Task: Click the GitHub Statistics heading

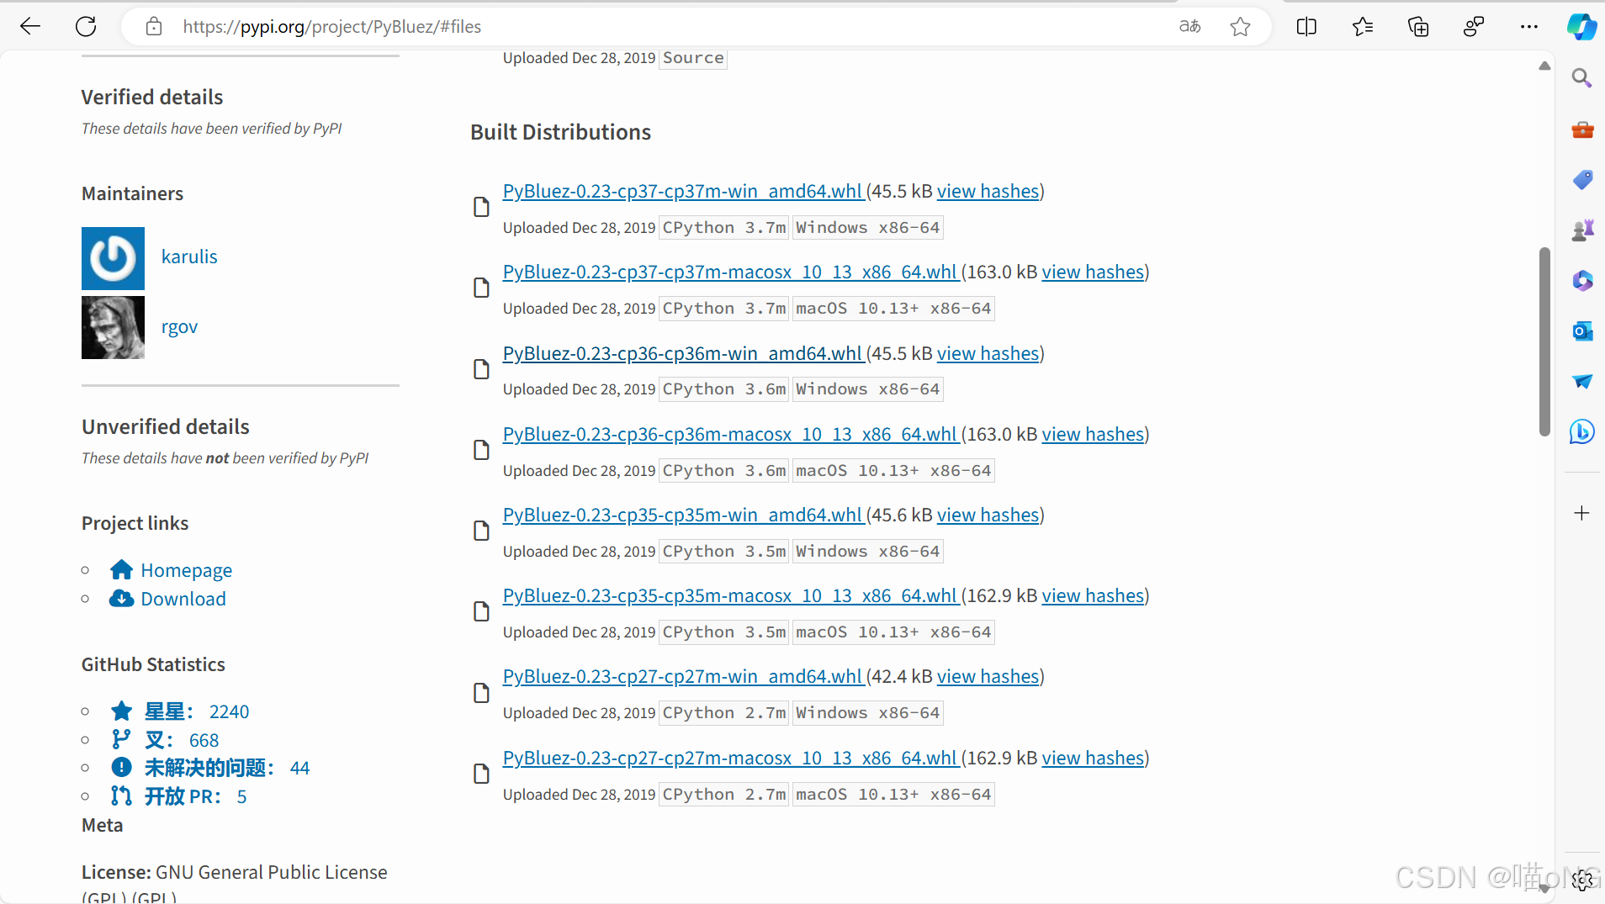Action: pyautogui.click(x=153, y=664)
